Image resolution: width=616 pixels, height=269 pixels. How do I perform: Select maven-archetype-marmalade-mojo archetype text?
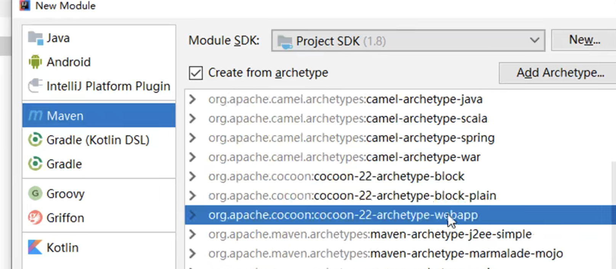pos(385,253)
